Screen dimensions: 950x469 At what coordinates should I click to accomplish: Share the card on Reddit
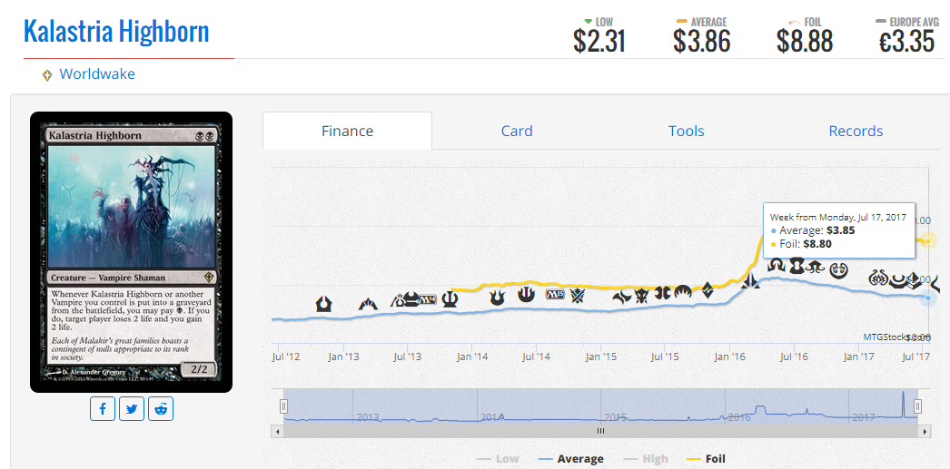pyautogui.click(x=161, y=409)
